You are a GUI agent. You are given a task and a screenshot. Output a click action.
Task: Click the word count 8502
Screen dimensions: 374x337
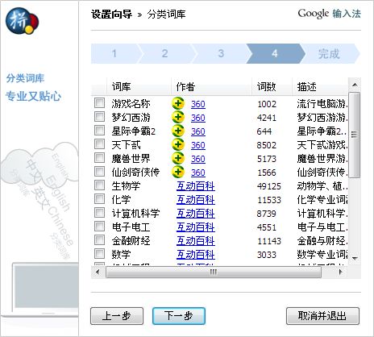coord(267,145)
